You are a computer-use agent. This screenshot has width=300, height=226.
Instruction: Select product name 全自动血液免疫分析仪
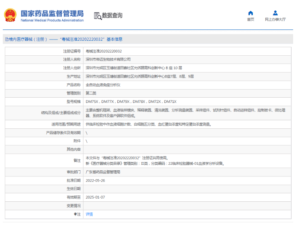pyautogui.click(x=103, y=85)
